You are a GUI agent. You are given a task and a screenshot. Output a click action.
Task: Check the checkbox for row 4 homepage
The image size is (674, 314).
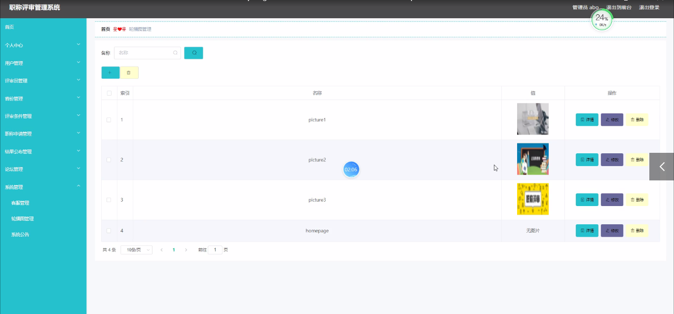click(109, 231)
